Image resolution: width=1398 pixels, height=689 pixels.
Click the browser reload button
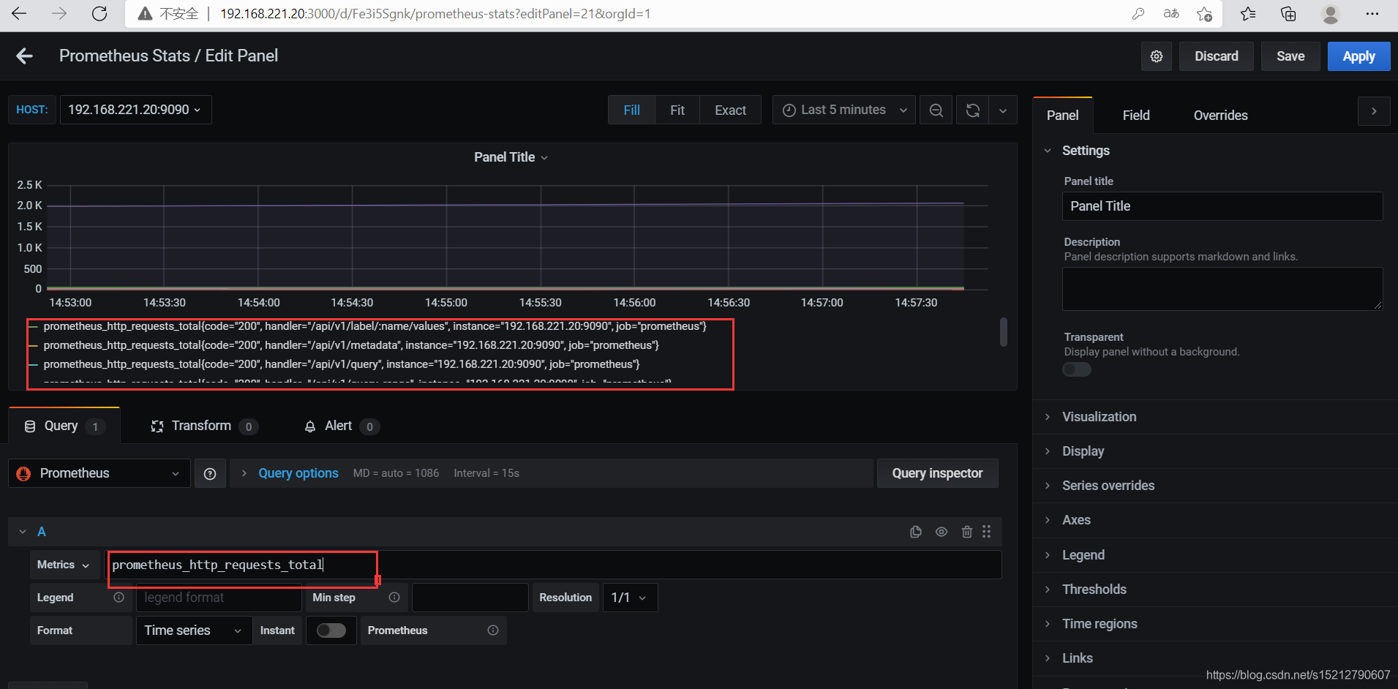pos(99,13)
